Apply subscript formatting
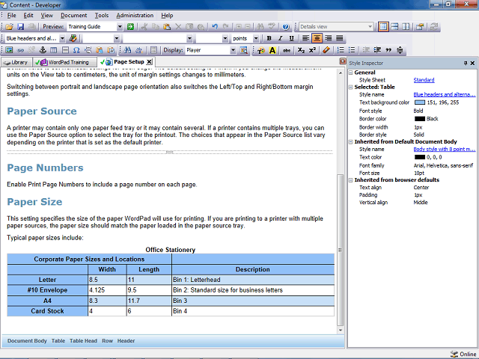The image size is (479, 359). [301, 50]
